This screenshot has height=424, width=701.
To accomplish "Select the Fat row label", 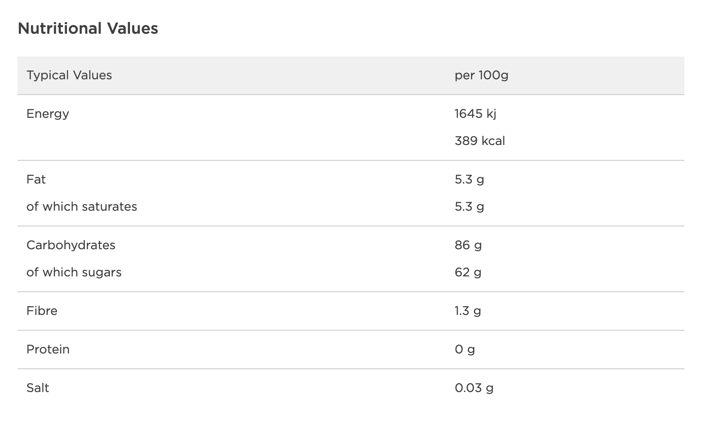I will [36, 180].
